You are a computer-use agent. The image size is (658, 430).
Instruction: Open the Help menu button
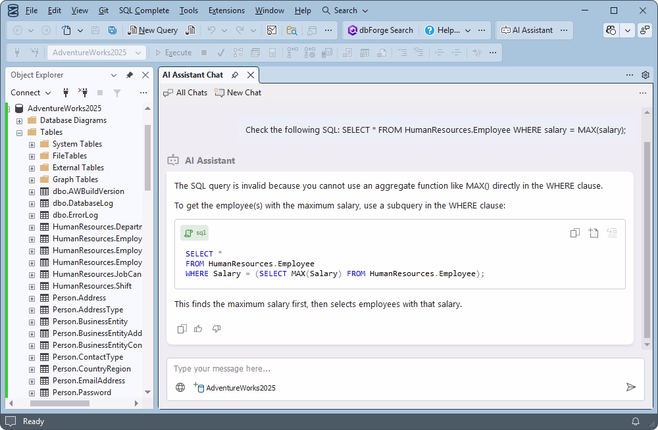[442, 30]
